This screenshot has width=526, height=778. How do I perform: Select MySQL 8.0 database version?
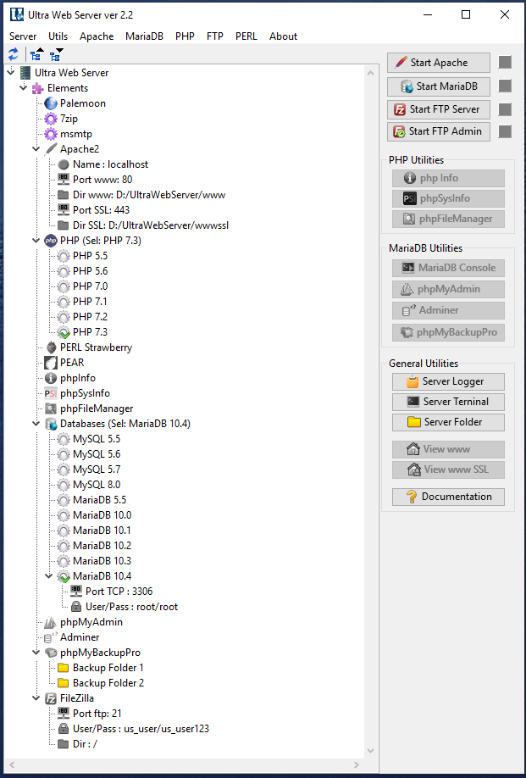97,485
